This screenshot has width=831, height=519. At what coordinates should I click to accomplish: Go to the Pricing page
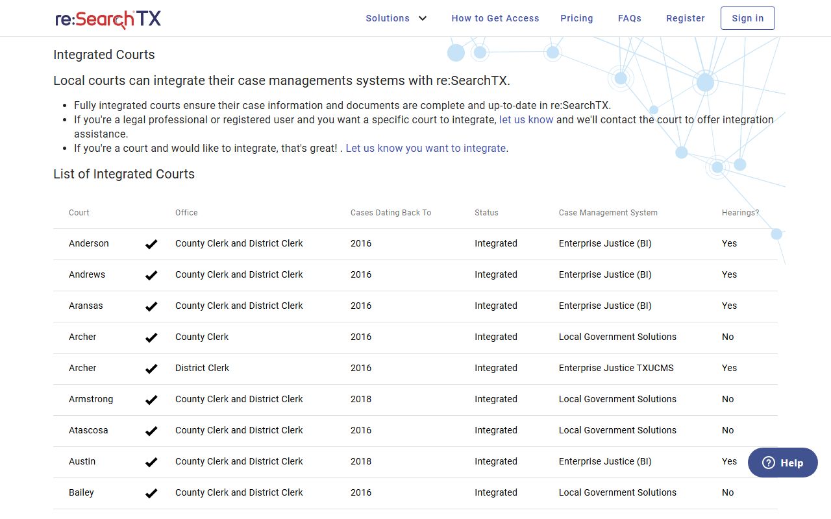577,18
